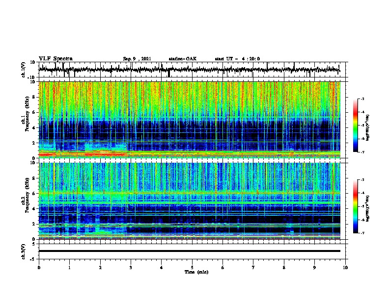Viewport: 389px width, 300px height.
Task: Click tick label 1 on the time axis
Action: point(69,268)
